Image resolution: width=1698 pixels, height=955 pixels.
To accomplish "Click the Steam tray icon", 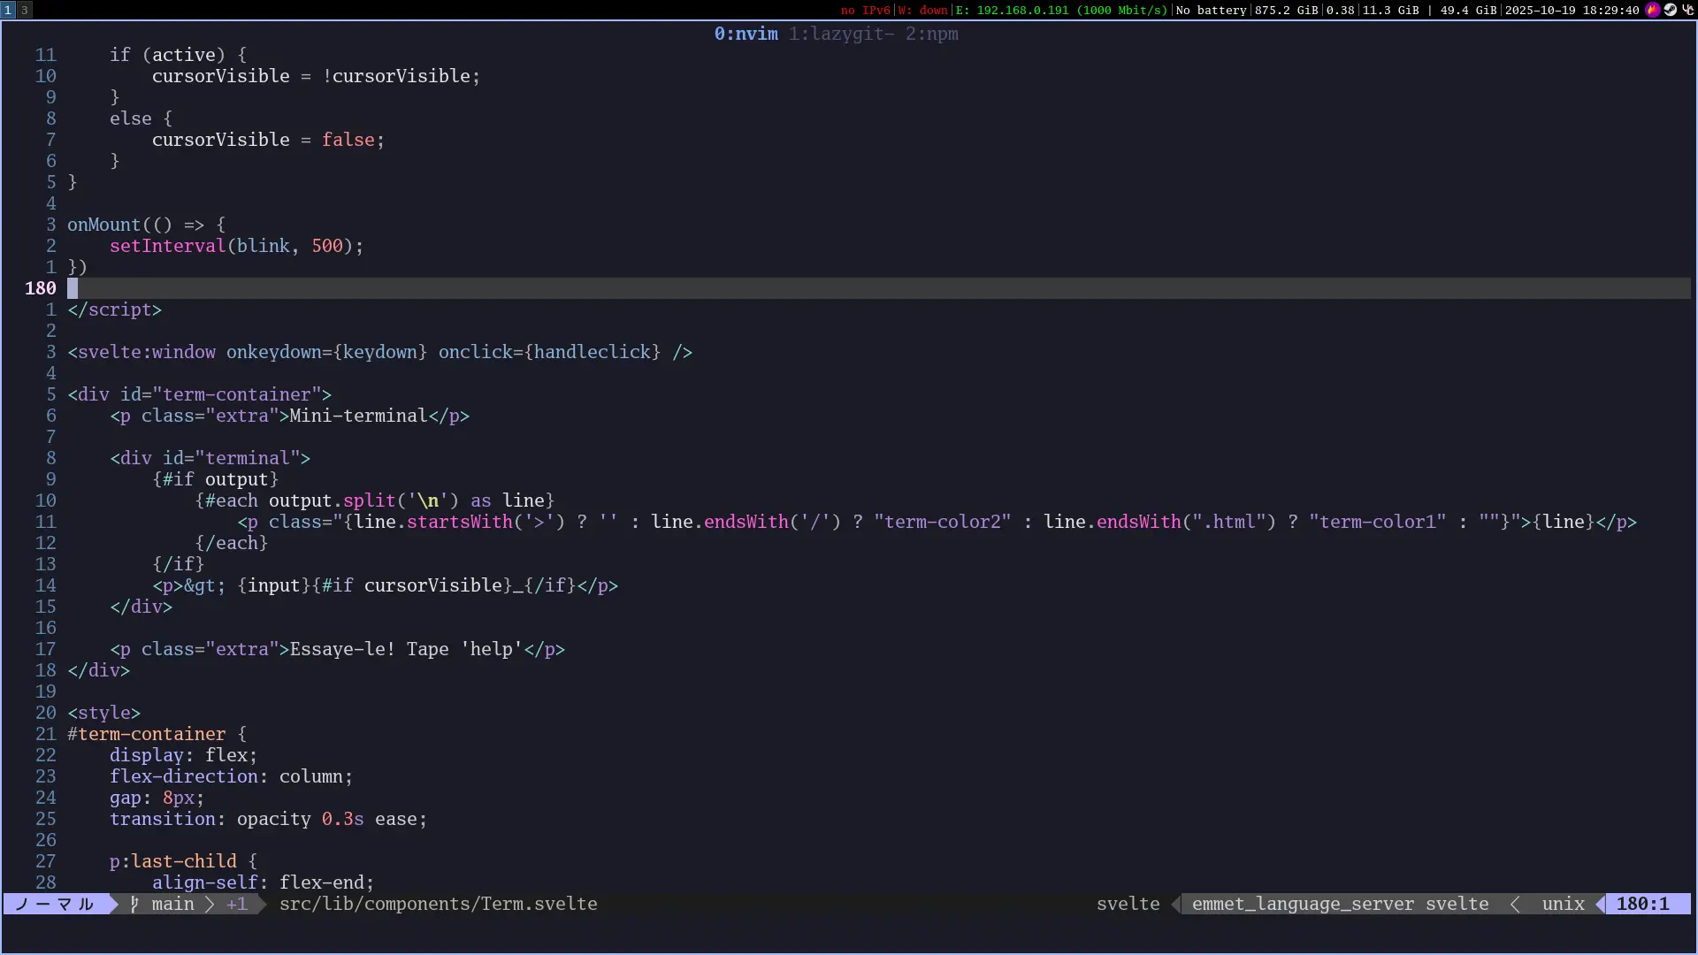I will (x=1670, y=10).
